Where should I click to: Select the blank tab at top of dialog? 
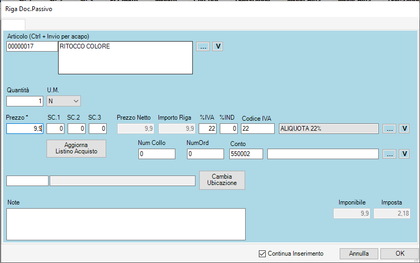pyautogui.click(x=13, y=24)
